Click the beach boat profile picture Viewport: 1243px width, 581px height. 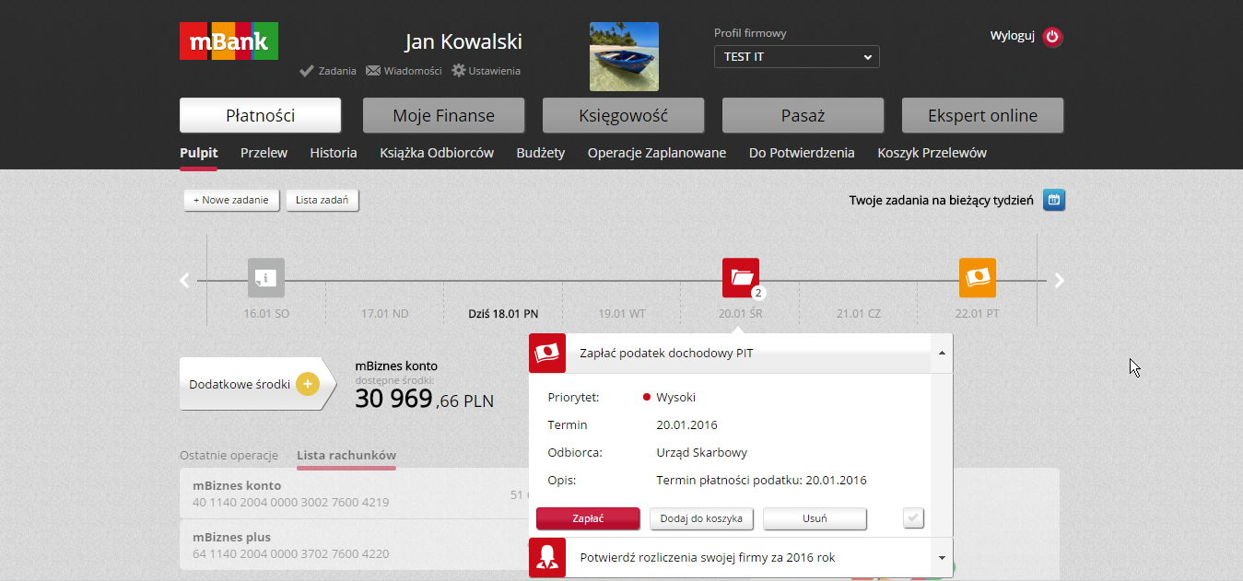(624, 56)
